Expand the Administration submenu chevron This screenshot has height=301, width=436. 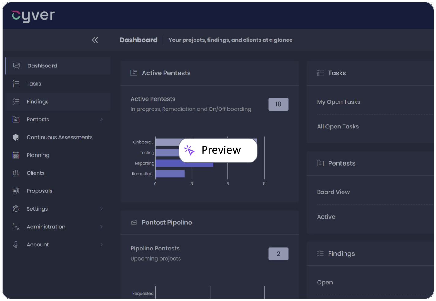tap(101, 227)
